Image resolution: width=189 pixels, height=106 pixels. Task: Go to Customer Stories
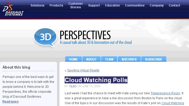(x=76, y=5)
